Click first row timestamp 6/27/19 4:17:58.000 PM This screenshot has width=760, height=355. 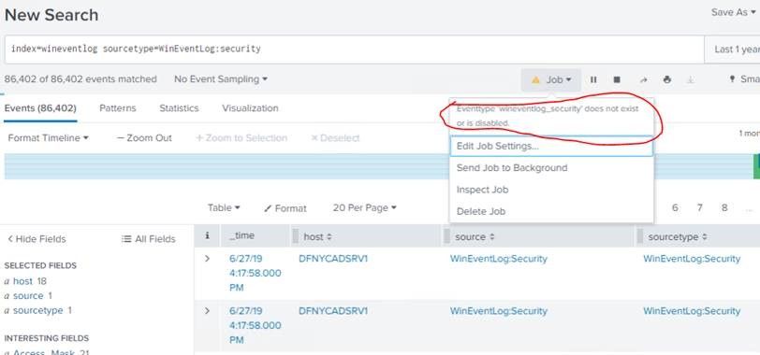coord(255,273)
